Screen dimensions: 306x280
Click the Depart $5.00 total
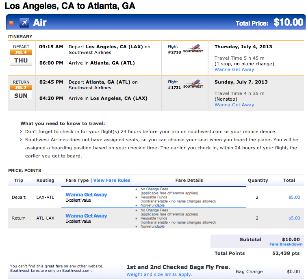(x=294, y=198)
